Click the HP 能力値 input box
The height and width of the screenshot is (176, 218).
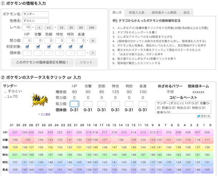(x=74, y=104)
